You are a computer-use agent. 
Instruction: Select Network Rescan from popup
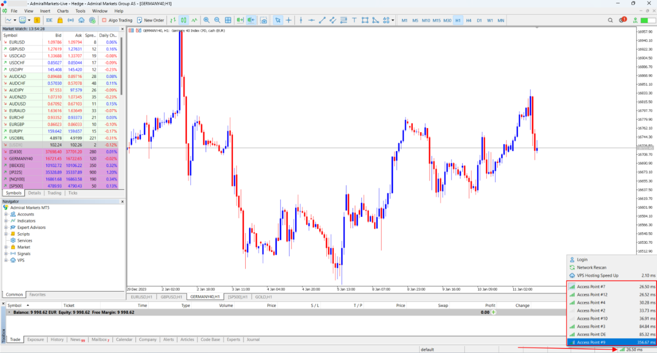[592, 268]
